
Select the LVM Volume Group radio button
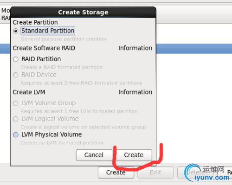16,103
